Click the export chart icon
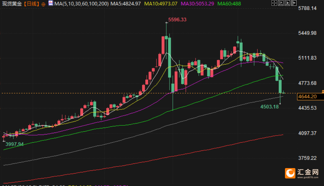Image resolution: width=324 pixels, height=186 pixels. (294, 3)
